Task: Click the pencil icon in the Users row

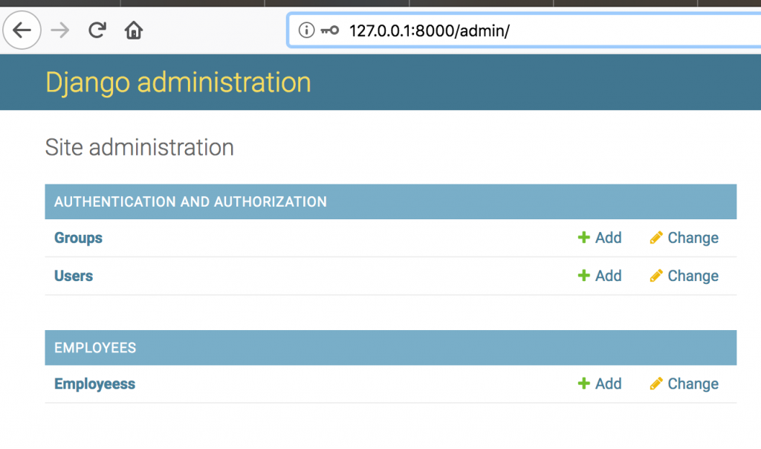Action: click(655, 276)
